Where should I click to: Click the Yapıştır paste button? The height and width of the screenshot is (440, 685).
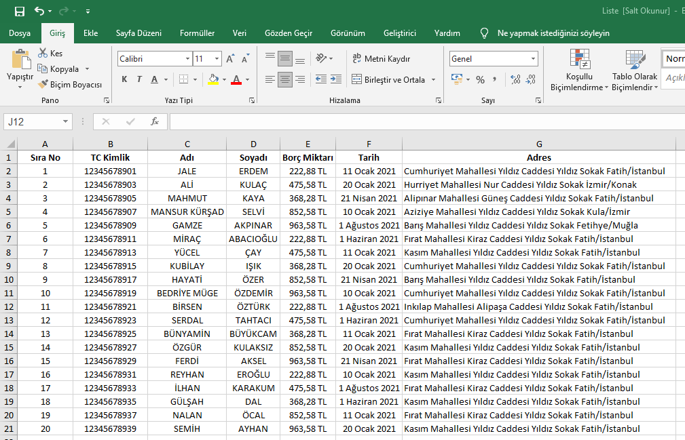point(20,68)
